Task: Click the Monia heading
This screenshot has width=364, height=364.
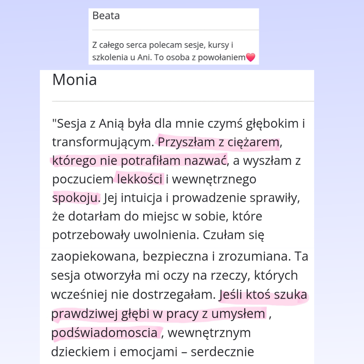Action: pyautogui.click(x=74, y=80)
